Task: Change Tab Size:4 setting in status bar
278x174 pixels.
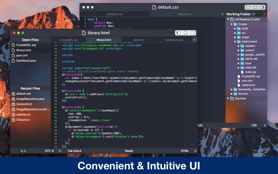Action: point(74,151)
